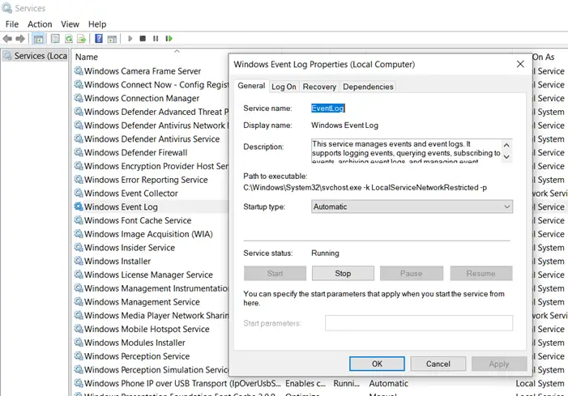Click gear icon of Windows Modules Installer
The image size is (568, 396).
coord(79,343)
